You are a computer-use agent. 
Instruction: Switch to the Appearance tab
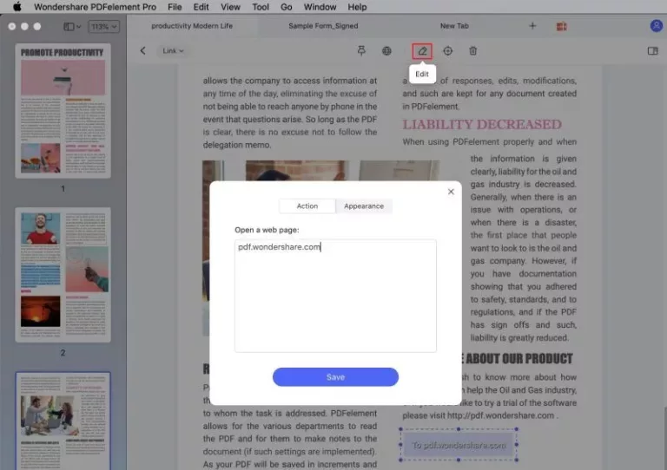click(364, 206)
